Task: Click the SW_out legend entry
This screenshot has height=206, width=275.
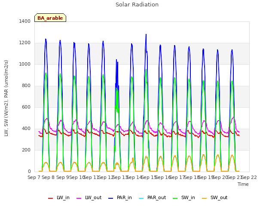Action: [215, 198]
